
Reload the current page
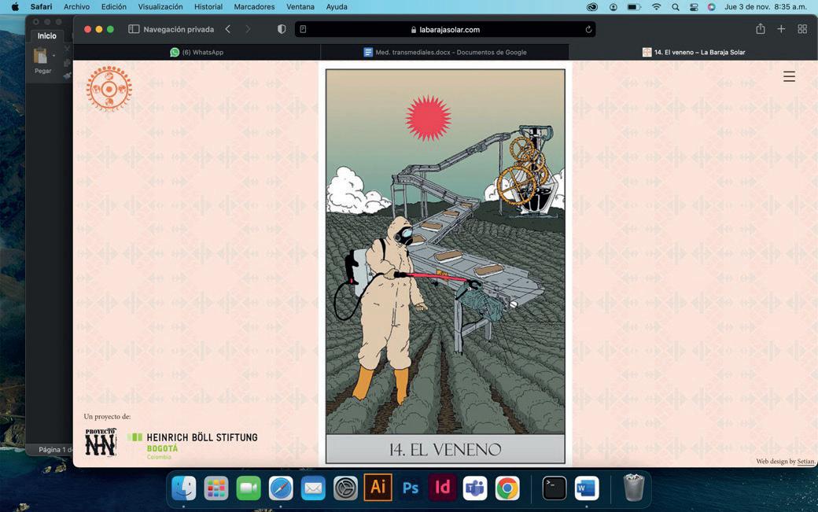tap(588, 30)
